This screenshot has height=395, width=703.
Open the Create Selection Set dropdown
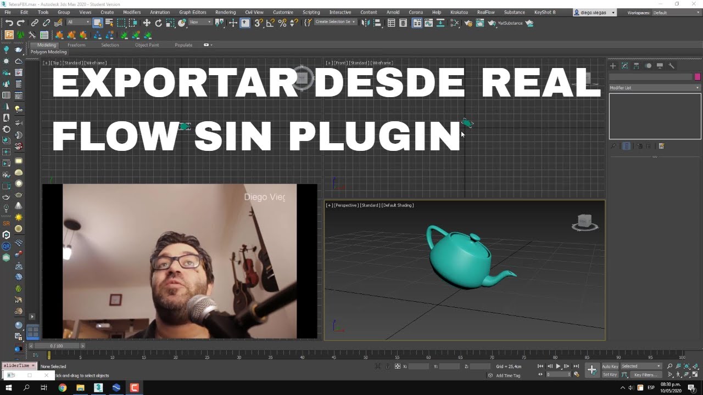pos(335,22)
